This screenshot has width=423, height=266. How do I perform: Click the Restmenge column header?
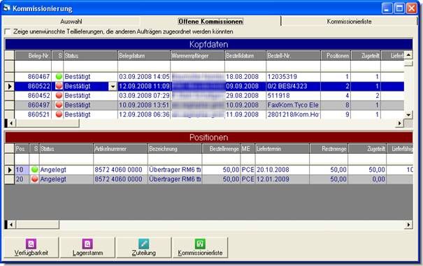click(x=329, y=149)
